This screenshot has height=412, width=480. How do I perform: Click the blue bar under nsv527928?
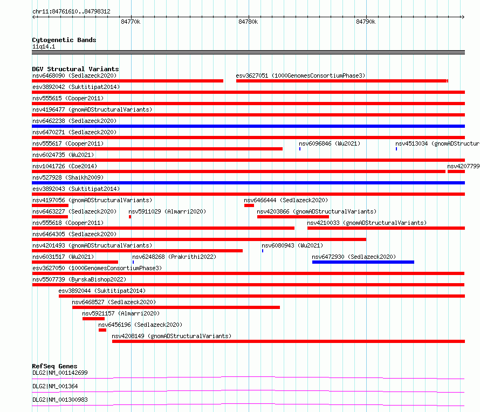point(248,183)
